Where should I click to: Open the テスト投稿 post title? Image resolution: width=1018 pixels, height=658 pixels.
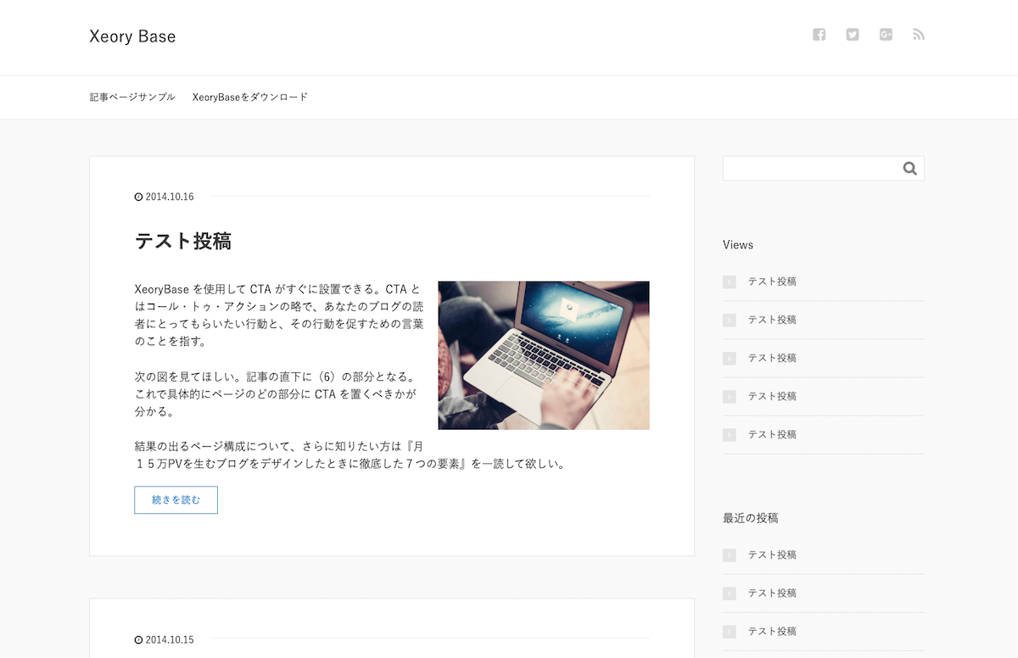pos(183,241)
